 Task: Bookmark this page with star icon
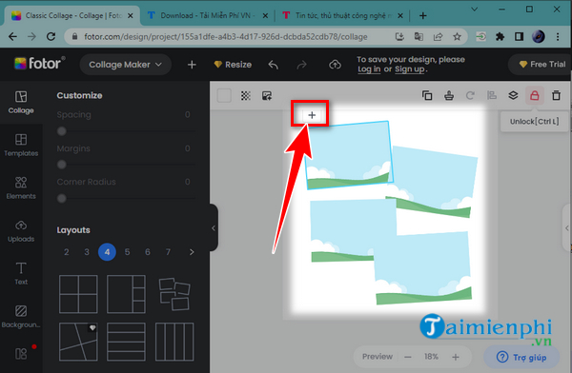point(457,36)
